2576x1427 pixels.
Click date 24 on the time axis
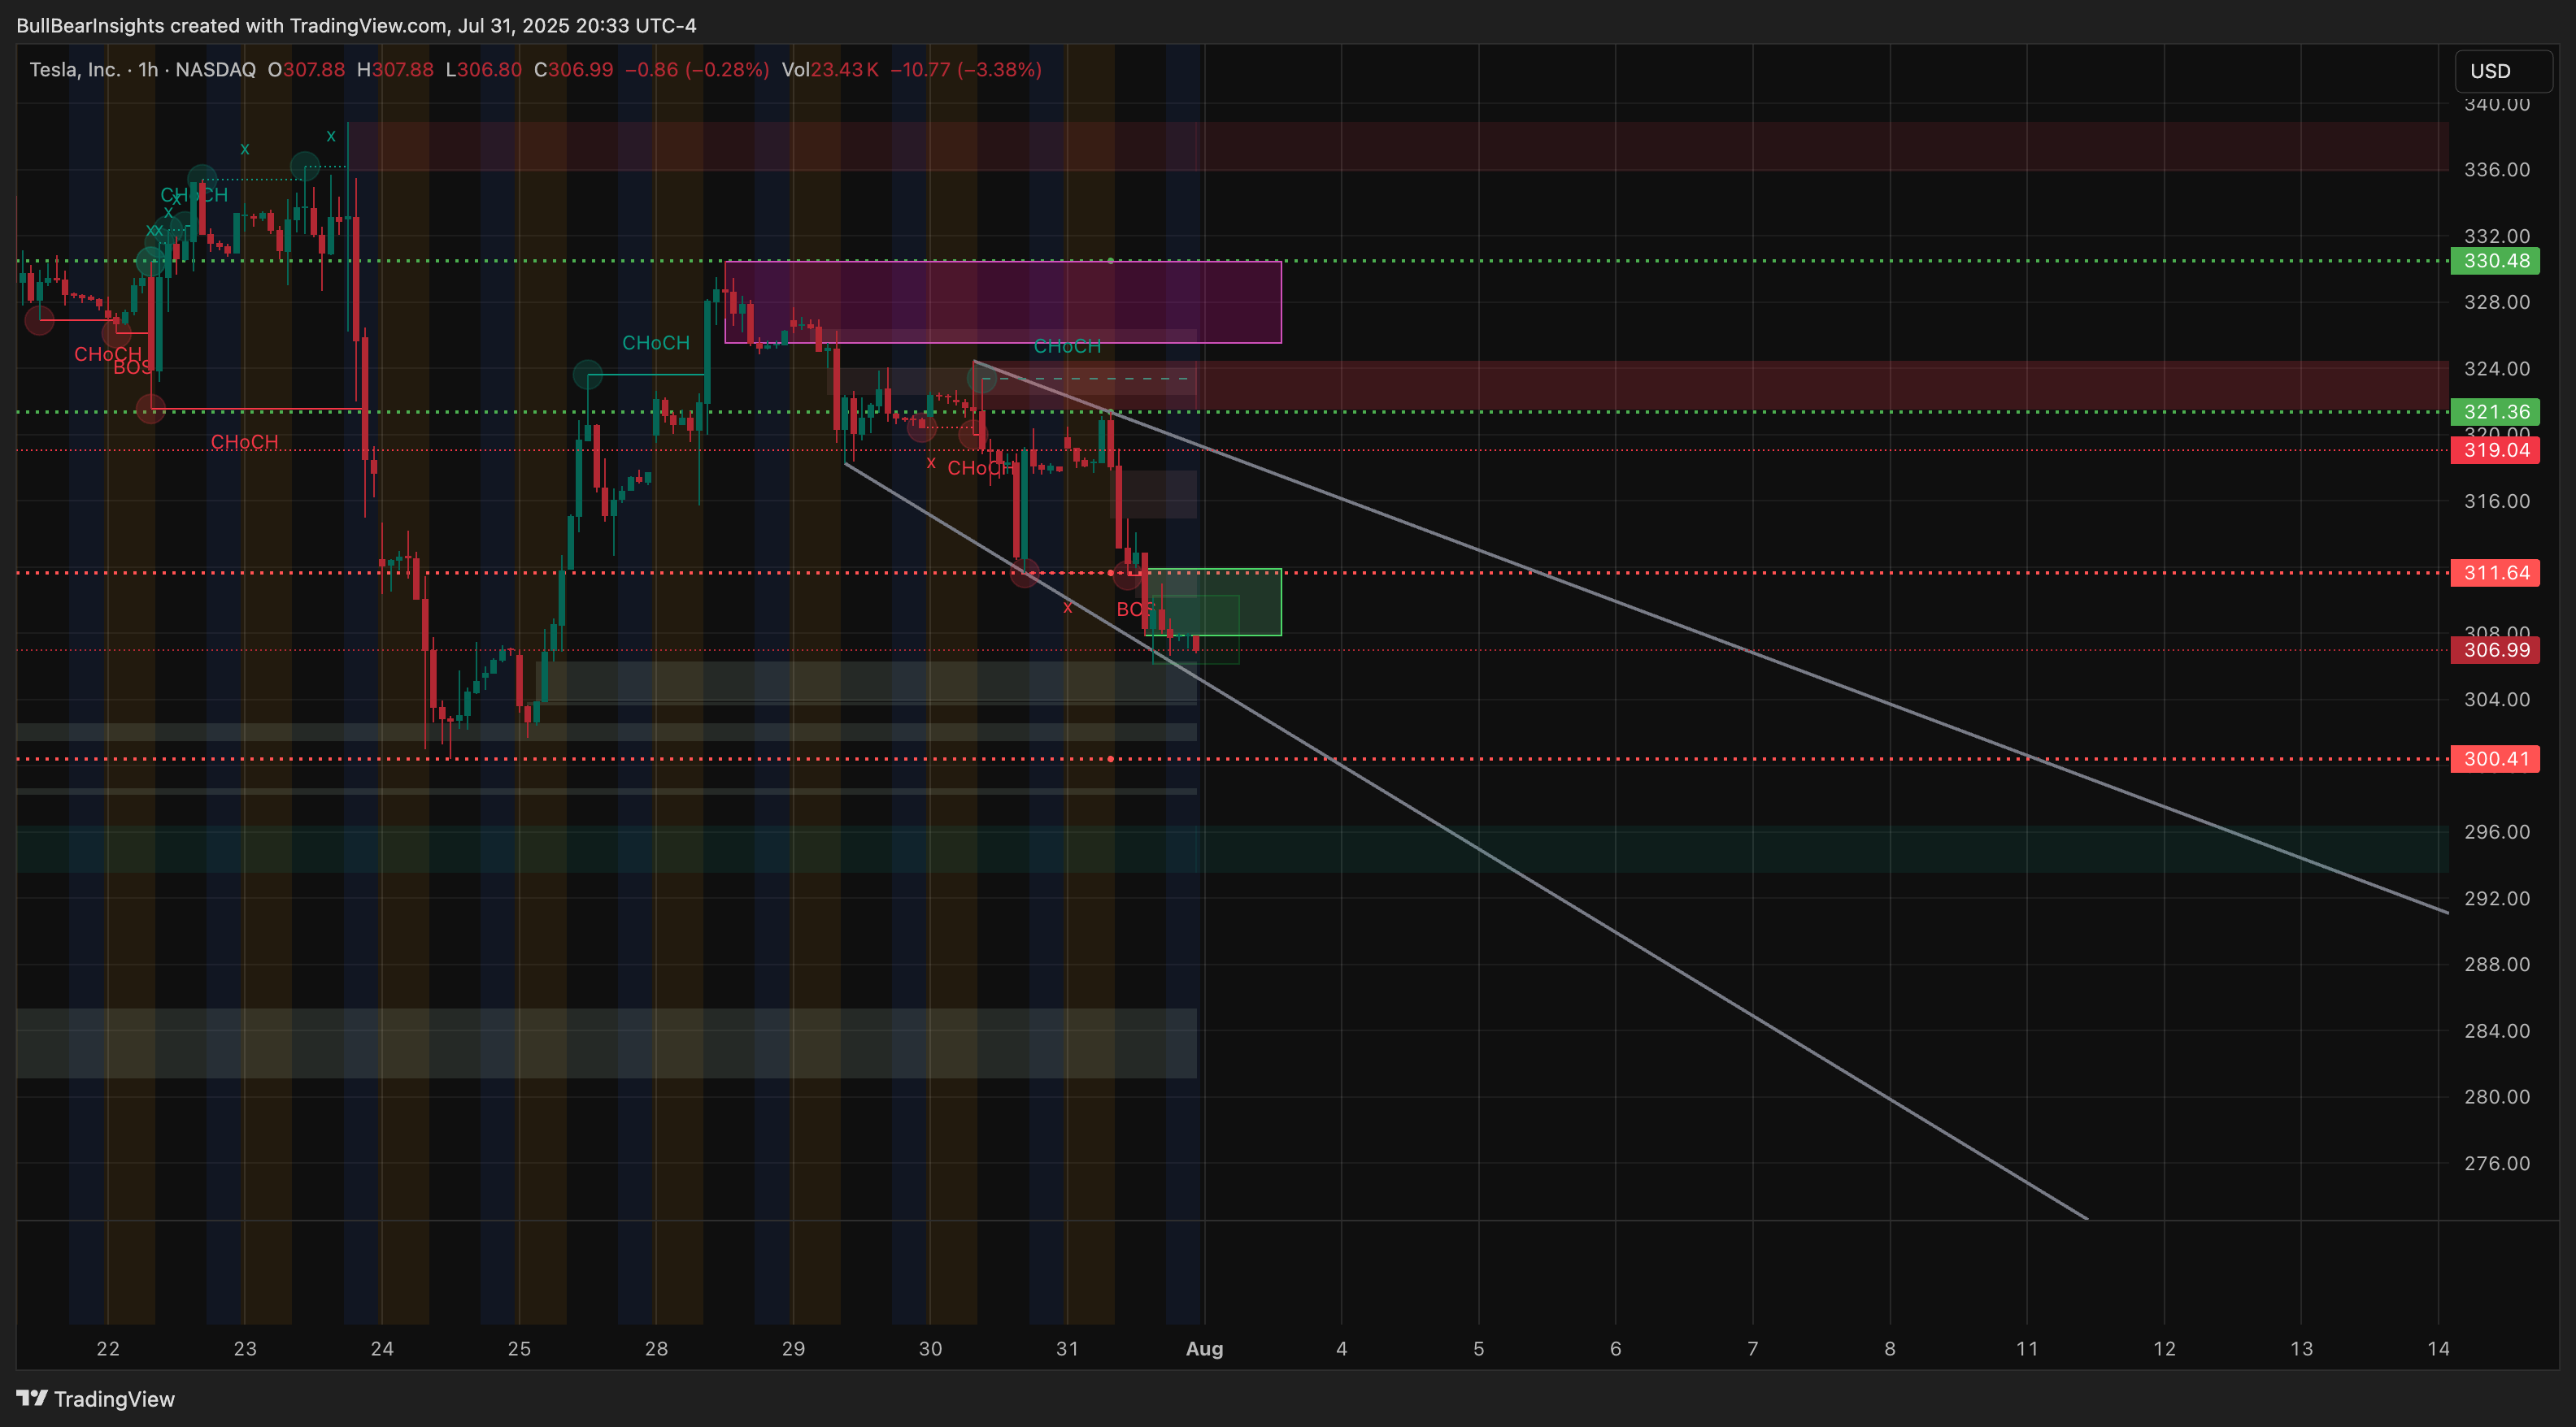(382, 1349)
